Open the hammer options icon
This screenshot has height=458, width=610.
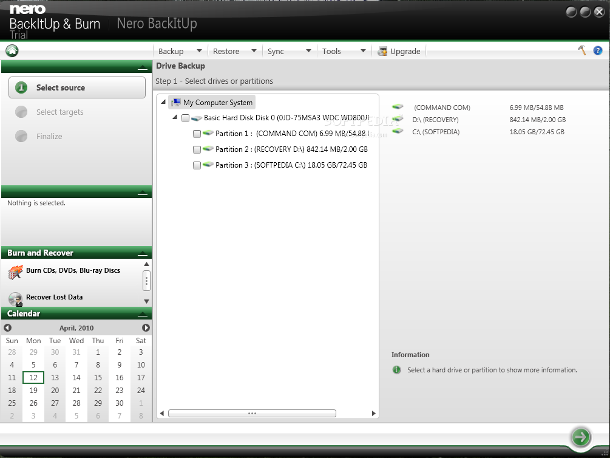coord(582,50)
